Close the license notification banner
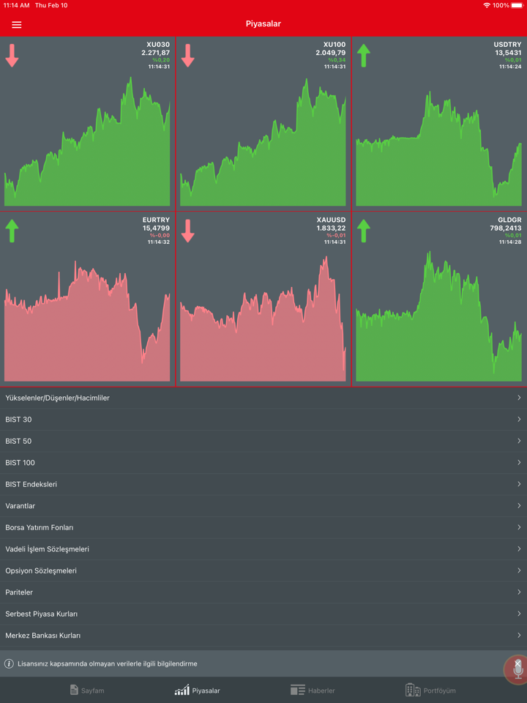Viewport: 527px width, 703px height. (x=517, y=663)
